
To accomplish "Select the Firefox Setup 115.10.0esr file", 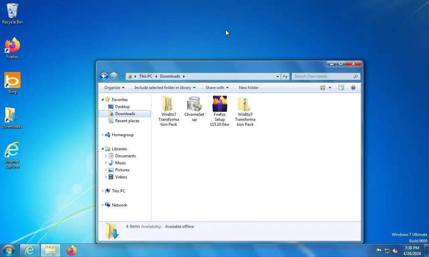I will pyautogui.click(x=220, y=111).
